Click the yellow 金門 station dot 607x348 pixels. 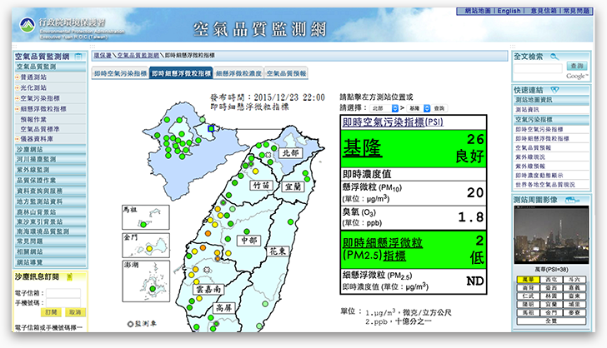click(149, 249)
